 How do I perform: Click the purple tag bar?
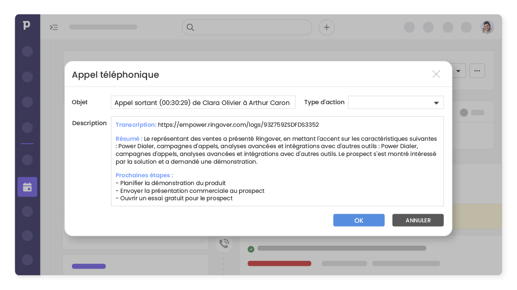[x=88, y=266]
